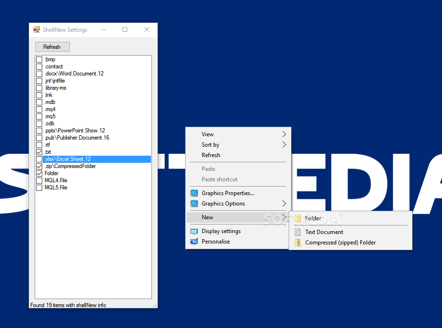Image resolution: width=442 pixels, height=328 pixels.
Task: Click the Personalise icon
Action: click(194, 242)
